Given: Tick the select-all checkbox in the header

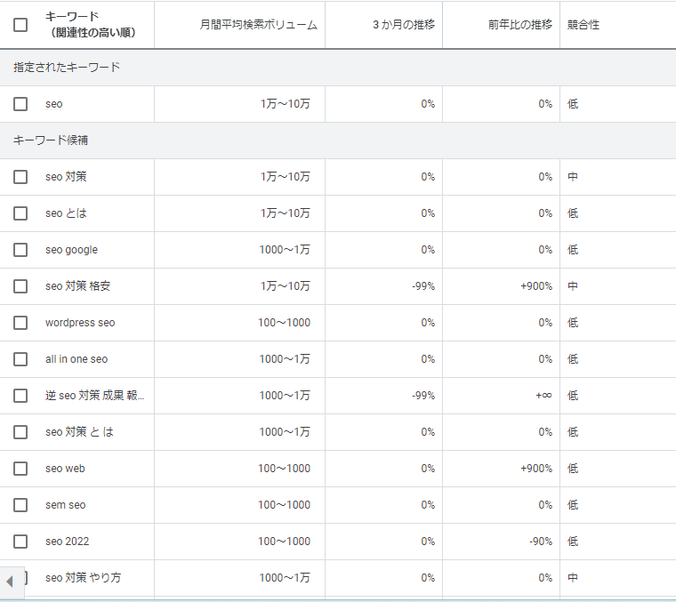Looking at the screenshot, I should (x=20, y=25).
